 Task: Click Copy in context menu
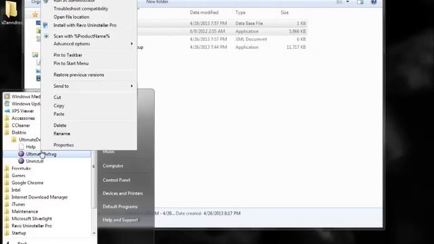(59, 106)
